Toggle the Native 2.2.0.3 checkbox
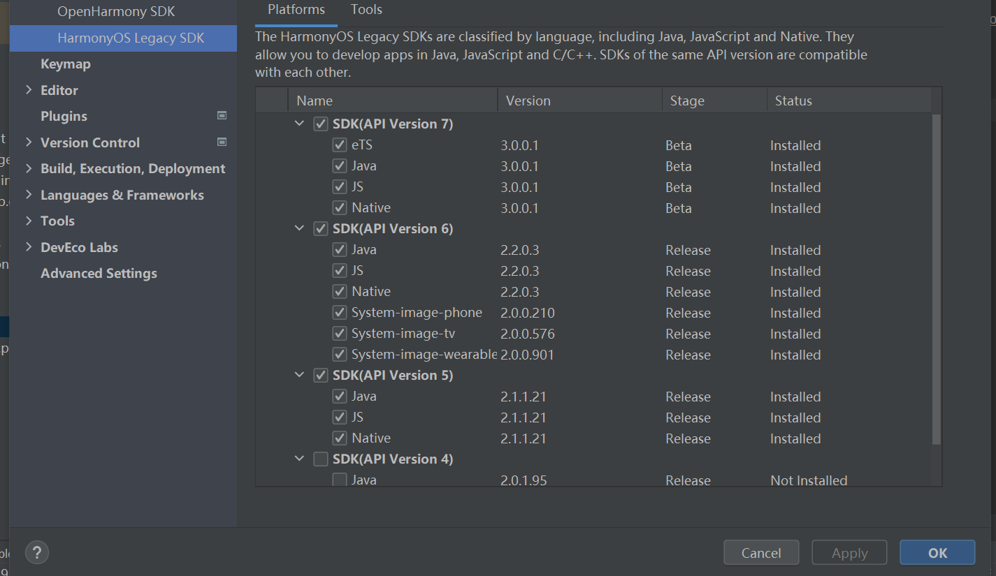996x576 pixels. 340,292
